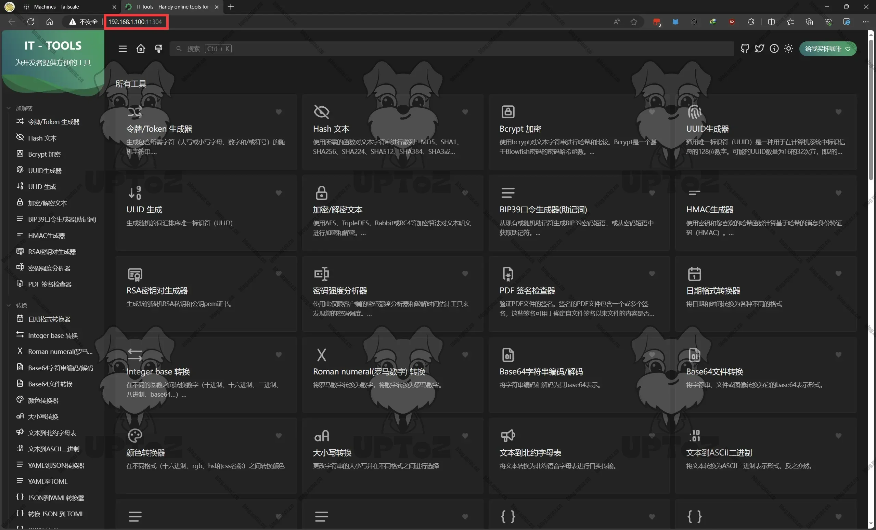This screenshot has height=530, width=876.
Task: Open browser extensions puzzle icon
Action: point(750,22)
